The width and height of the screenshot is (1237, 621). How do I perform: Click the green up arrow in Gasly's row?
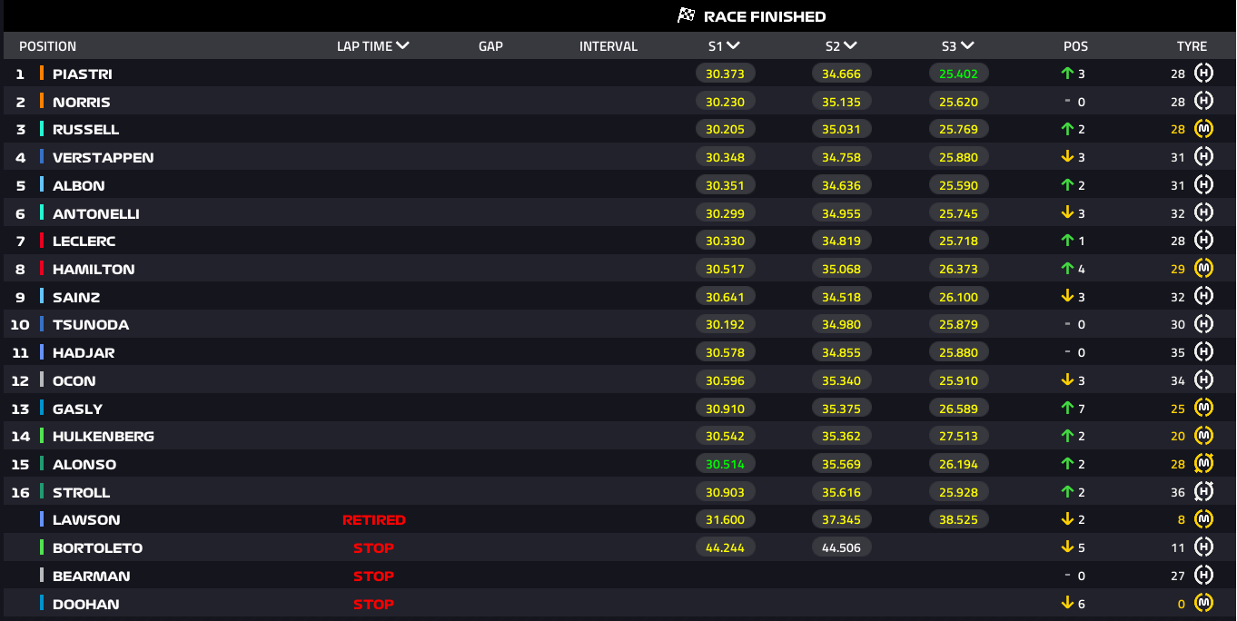pos(1068,409)
